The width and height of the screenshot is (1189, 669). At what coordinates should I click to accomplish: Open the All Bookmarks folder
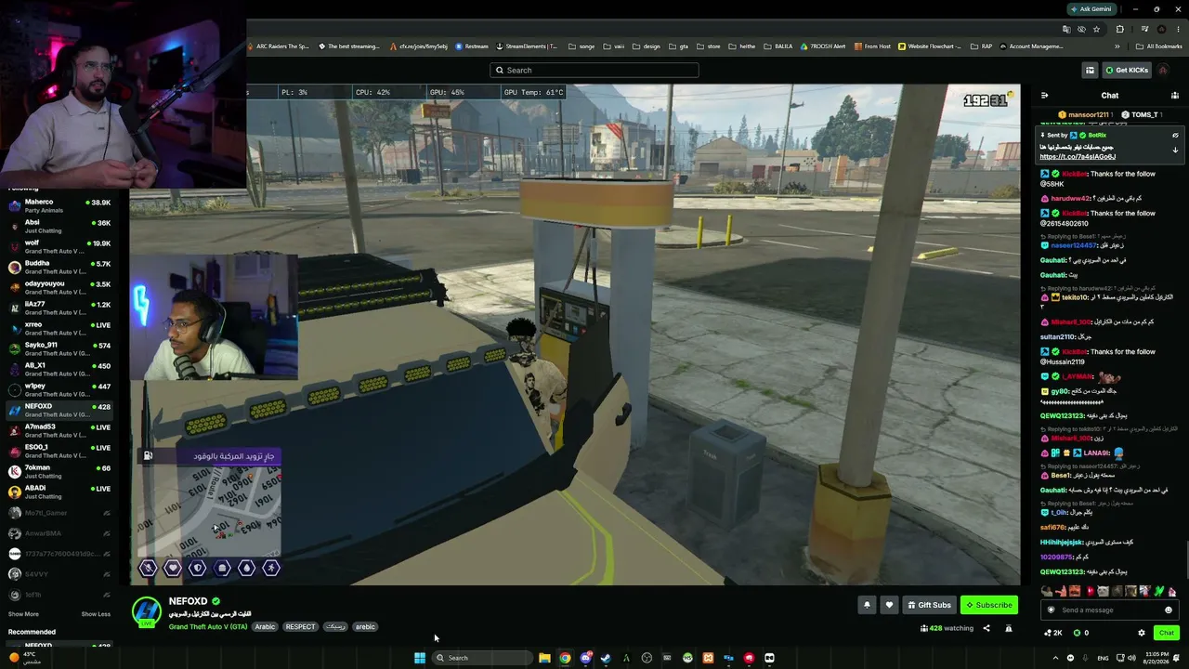(1159, 46)
